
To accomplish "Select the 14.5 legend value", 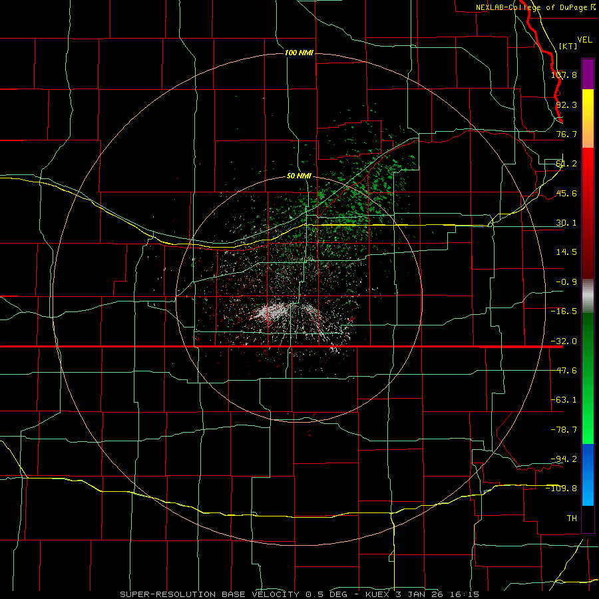I will [566, 252].
